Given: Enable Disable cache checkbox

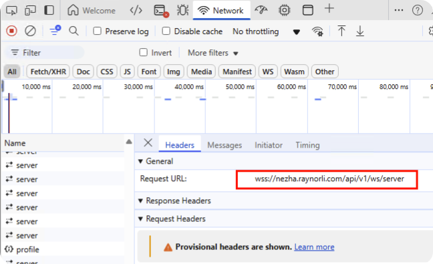Looking at the screenshot, I should point(166,31).
